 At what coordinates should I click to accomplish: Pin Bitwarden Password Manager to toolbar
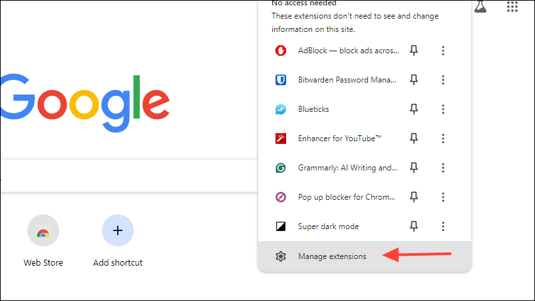414,80
